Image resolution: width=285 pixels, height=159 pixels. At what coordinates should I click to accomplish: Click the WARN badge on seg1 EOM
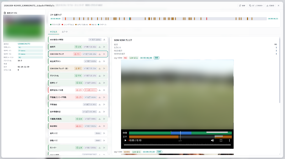127,152
